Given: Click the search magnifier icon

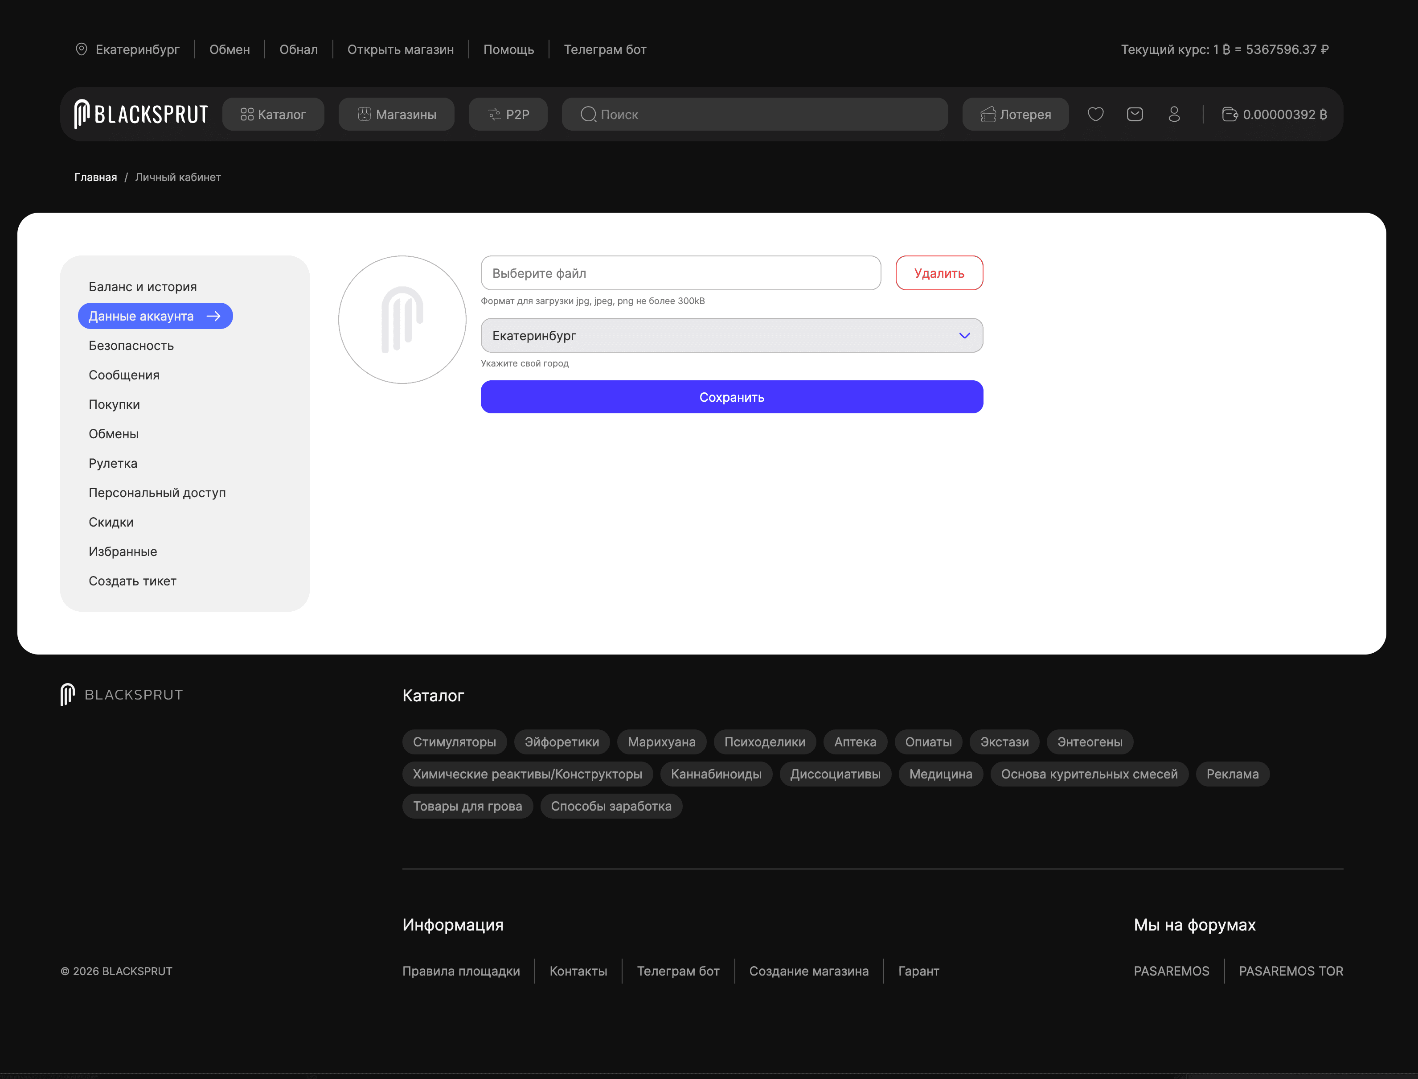Looking at the screenshot, I should click(x=588, y=114).
